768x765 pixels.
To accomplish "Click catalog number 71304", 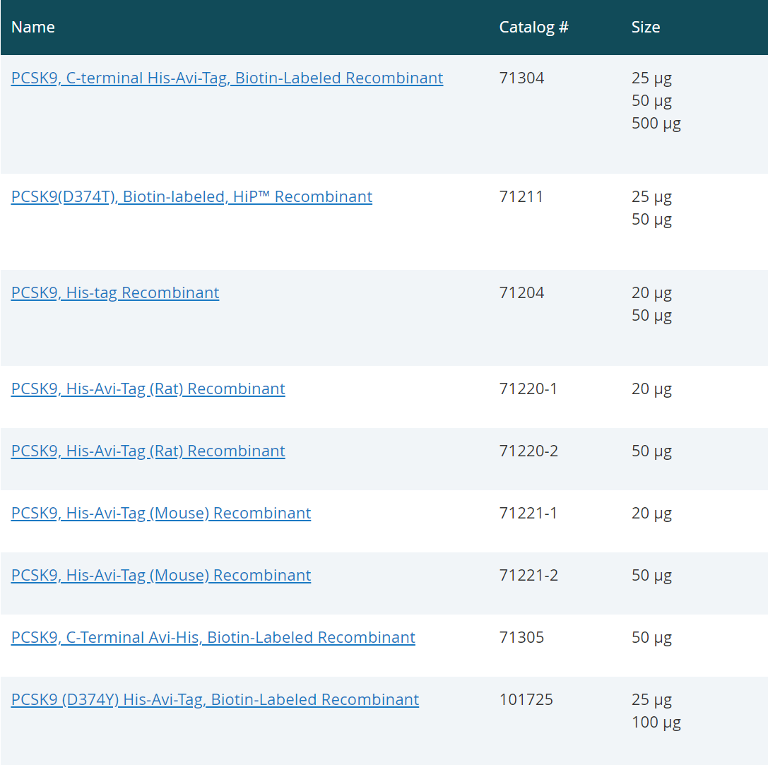I will [x=521, y=78].
